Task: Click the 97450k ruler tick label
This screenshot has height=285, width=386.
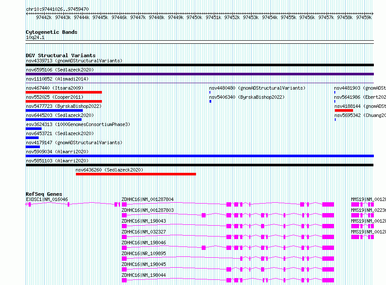Action: click(194, 17)
